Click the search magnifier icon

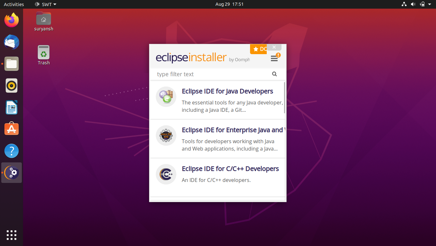point(274,74)
